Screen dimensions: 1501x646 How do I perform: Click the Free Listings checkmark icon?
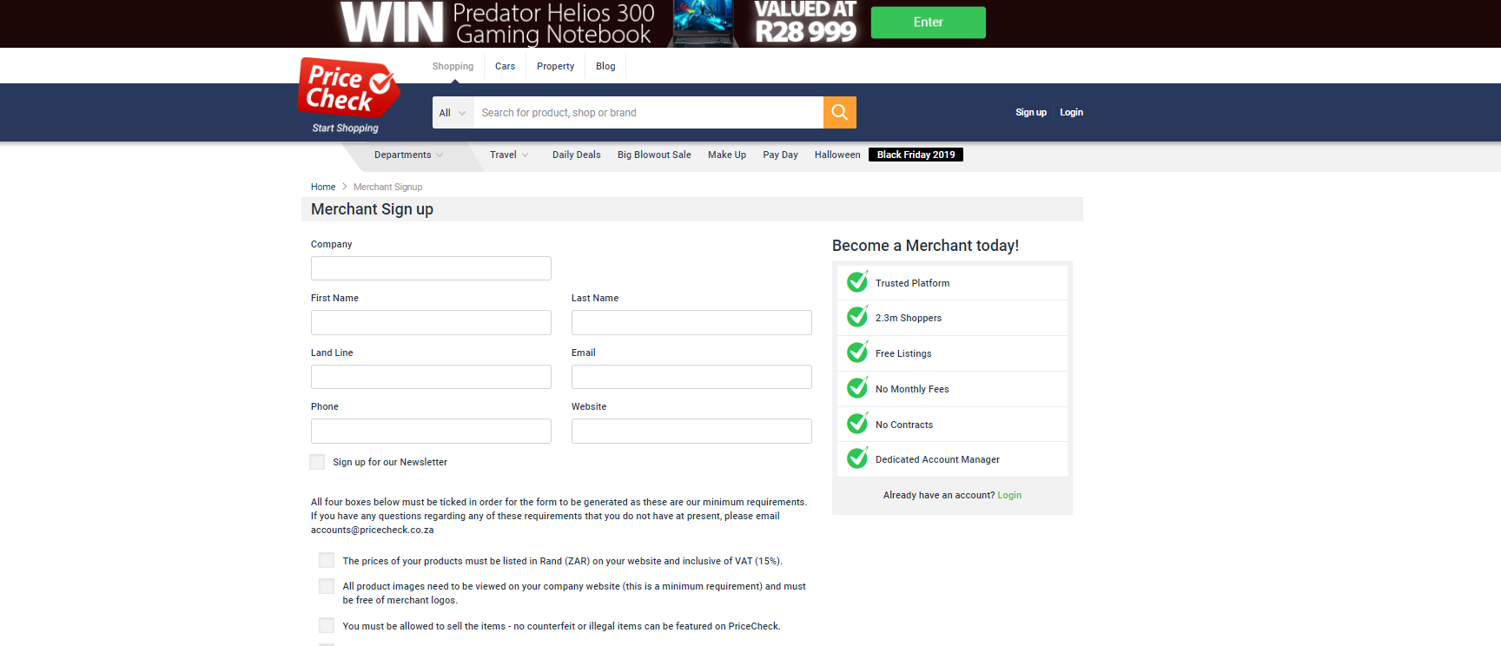click(x=857, y=352)
